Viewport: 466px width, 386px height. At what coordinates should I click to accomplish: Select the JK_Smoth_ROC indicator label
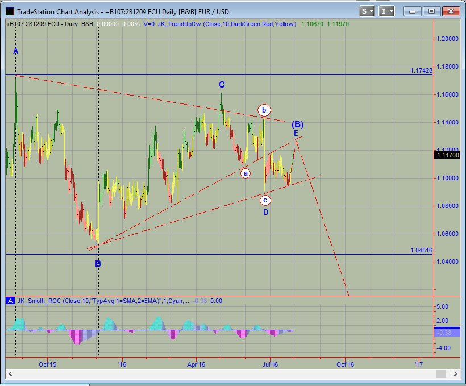tap(103, 301)
